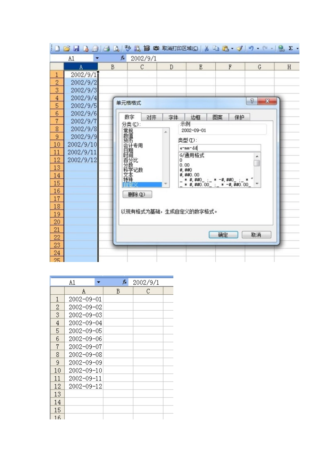330x467 pixels.
Task: Click the AutoSum sigma icon
Action: point(291,49)
